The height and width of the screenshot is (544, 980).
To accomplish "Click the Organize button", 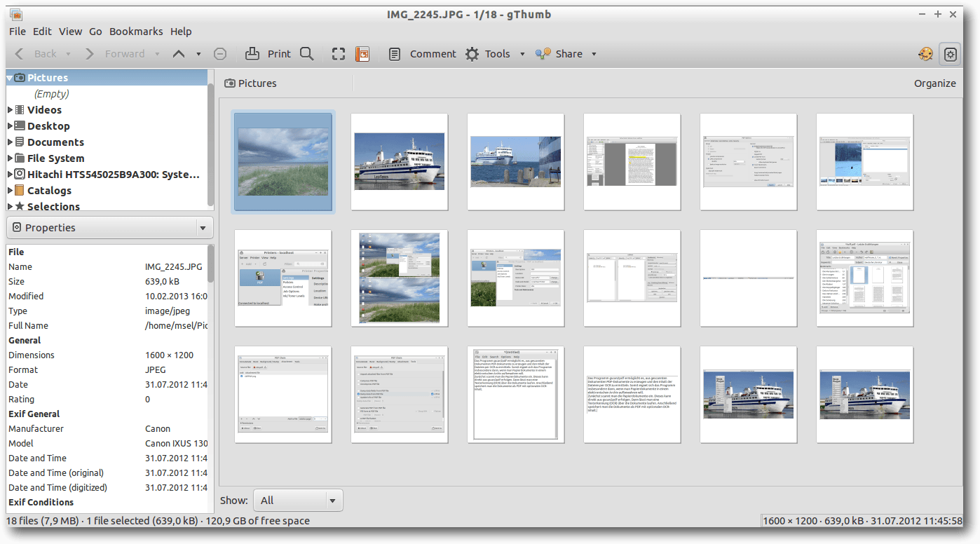I will (x=934, y=83).
